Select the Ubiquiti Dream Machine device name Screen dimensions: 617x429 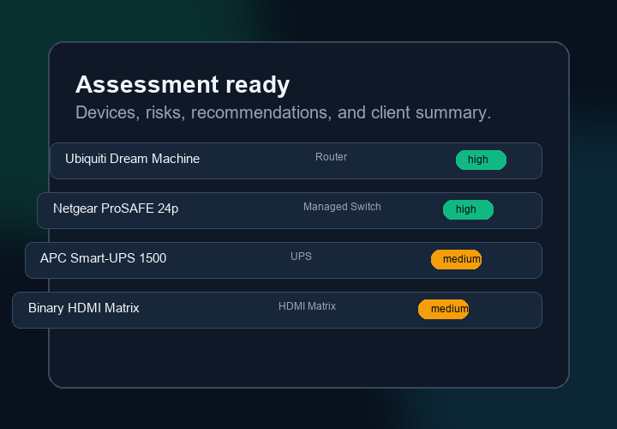pyautogui.click(x=132, y=159)
